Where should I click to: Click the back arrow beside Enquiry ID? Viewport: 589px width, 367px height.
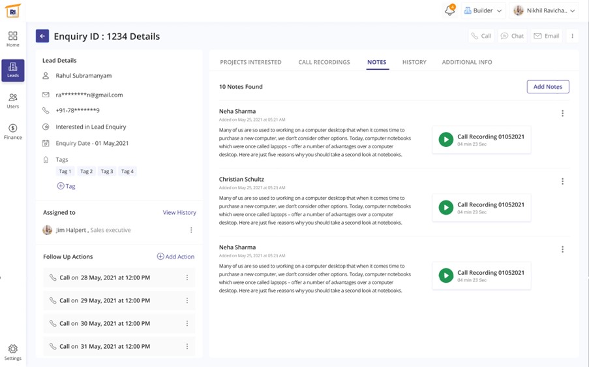[x=42, y=37]
